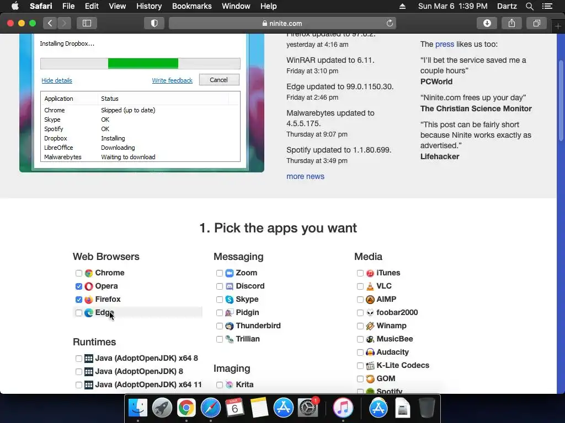
Task: Click the Dropbox install progress bar
Action: tap(140, 63)
